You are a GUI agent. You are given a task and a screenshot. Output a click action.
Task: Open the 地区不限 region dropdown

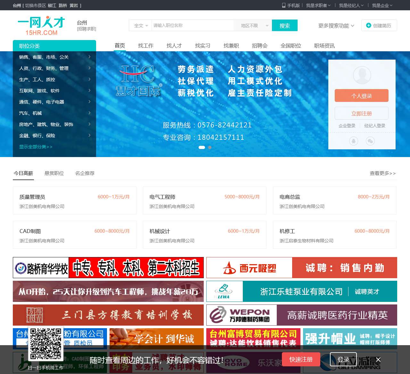(x=253, y=26)
